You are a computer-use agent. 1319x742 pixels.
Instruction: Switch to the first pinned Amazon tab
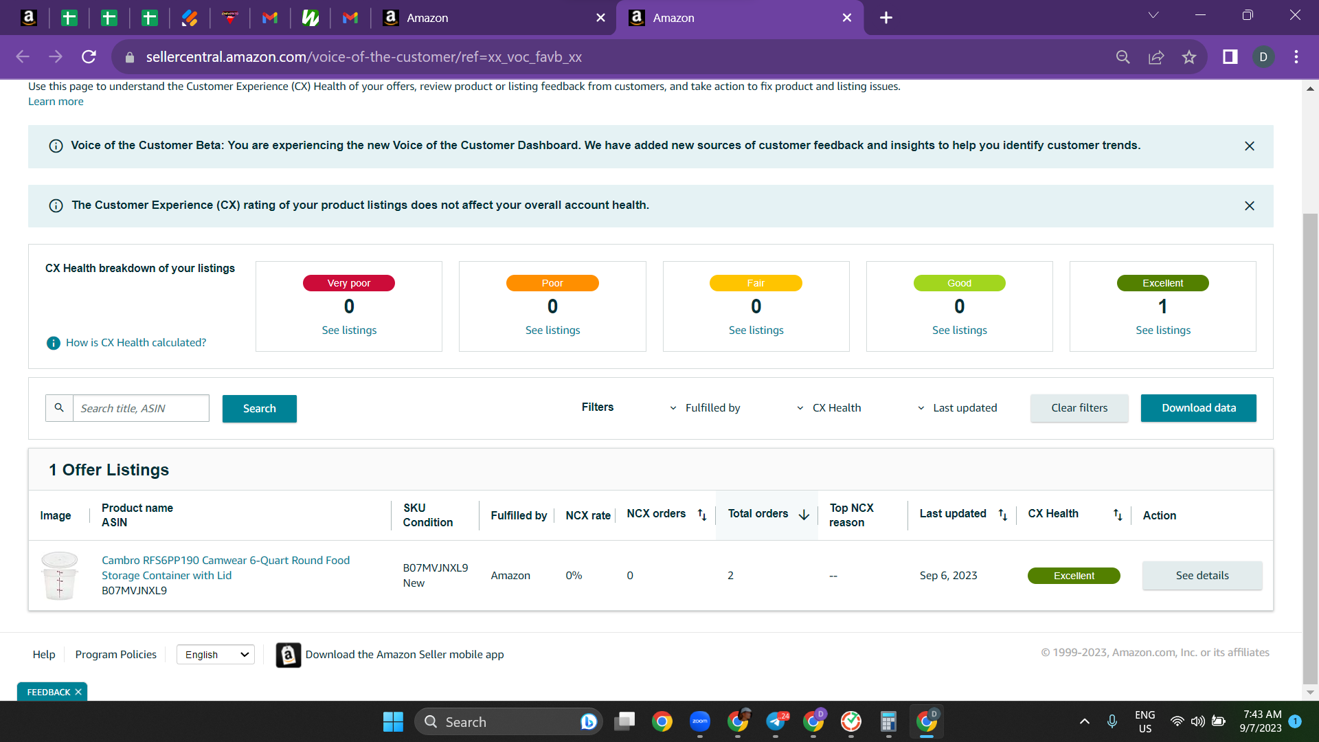[x=29, y=18]
